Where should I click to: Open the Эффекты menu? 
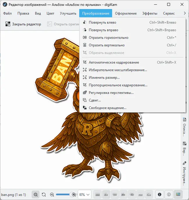pyautogui.click(x=150, y=13)
